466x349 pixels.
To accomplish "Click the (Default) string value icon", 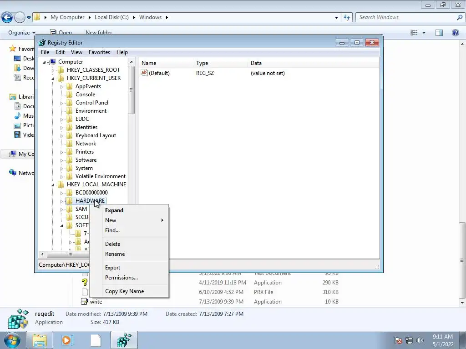I will [x=144, y=73].
